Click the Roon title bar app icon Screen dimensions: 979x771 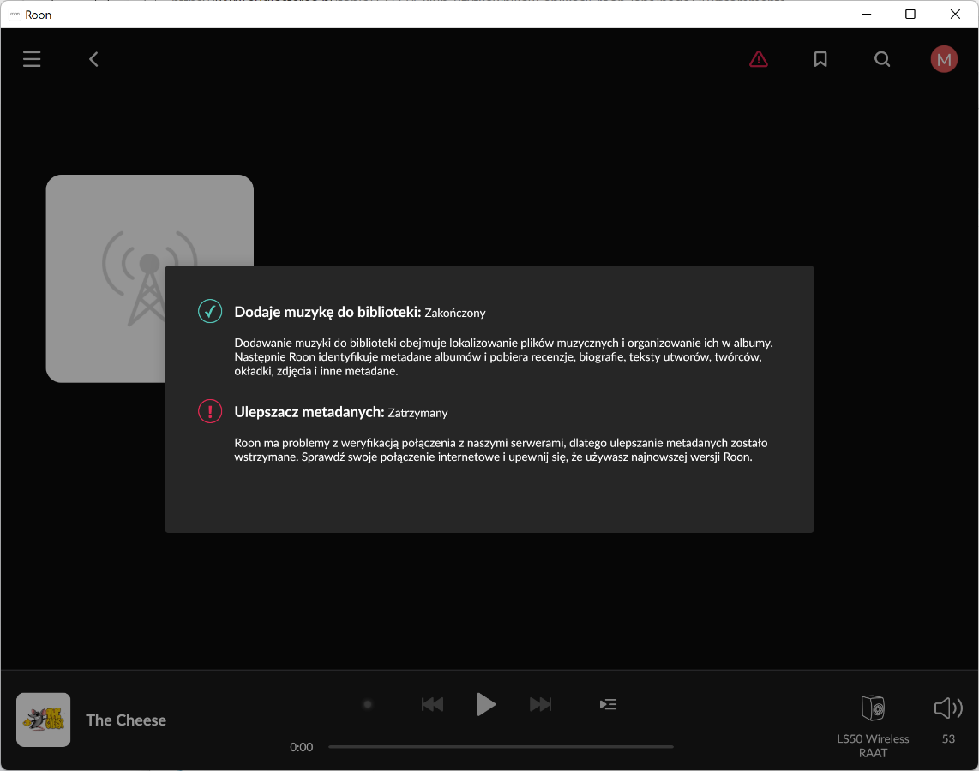point(15,15)
